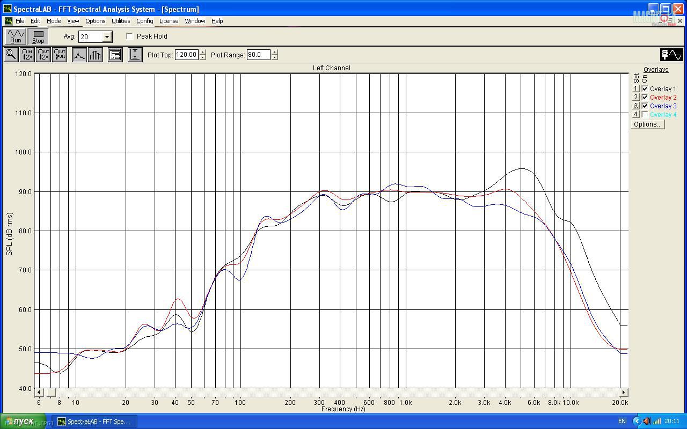Increase Plot Top with the up arrow
Screen dimensions: 687x429
(203, 52)
